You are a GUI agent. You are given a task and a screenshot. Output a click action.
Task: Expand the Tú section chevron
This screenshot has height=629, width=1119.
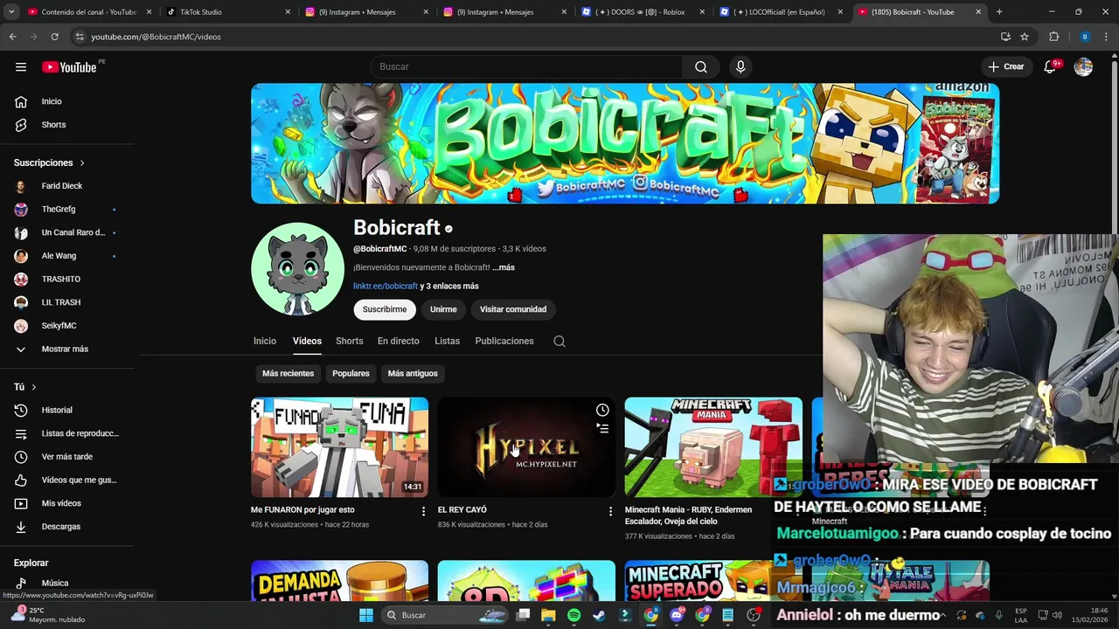[x=34, y=387]
